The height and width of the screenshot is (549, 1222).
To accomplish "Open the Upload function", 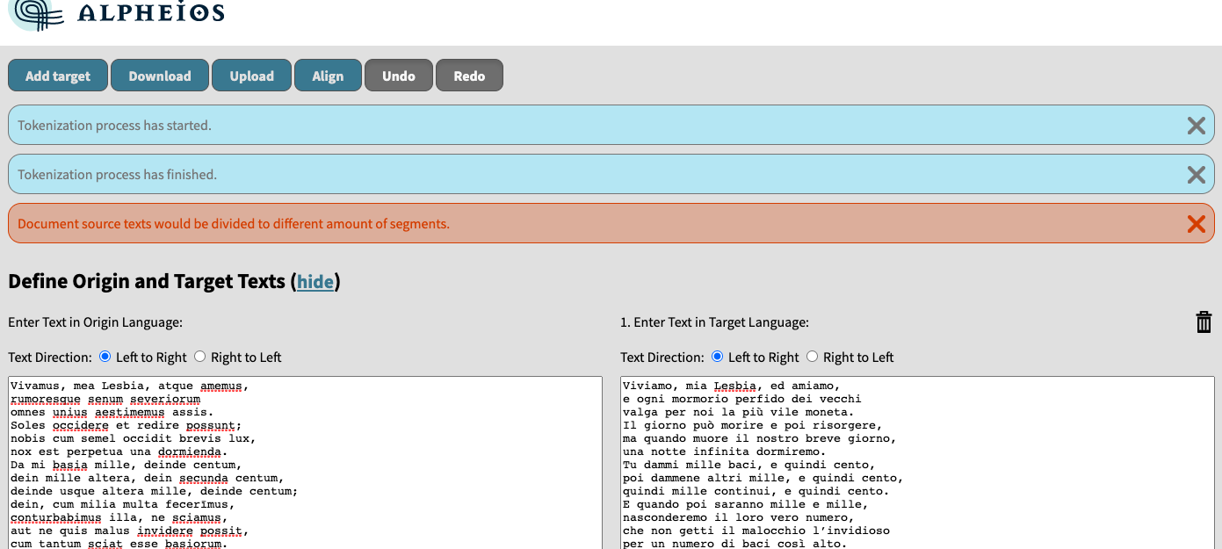I will 251,75.
